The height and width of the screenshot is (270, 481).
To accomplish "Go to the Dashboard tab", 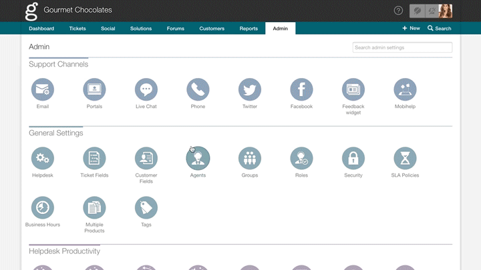I will 41,29.
